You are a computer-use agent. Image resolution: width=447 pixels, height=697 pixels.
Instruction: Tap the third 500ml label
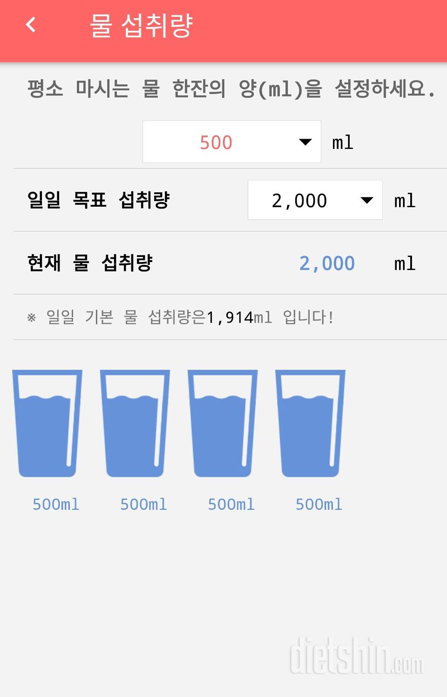tap(231, 504)
